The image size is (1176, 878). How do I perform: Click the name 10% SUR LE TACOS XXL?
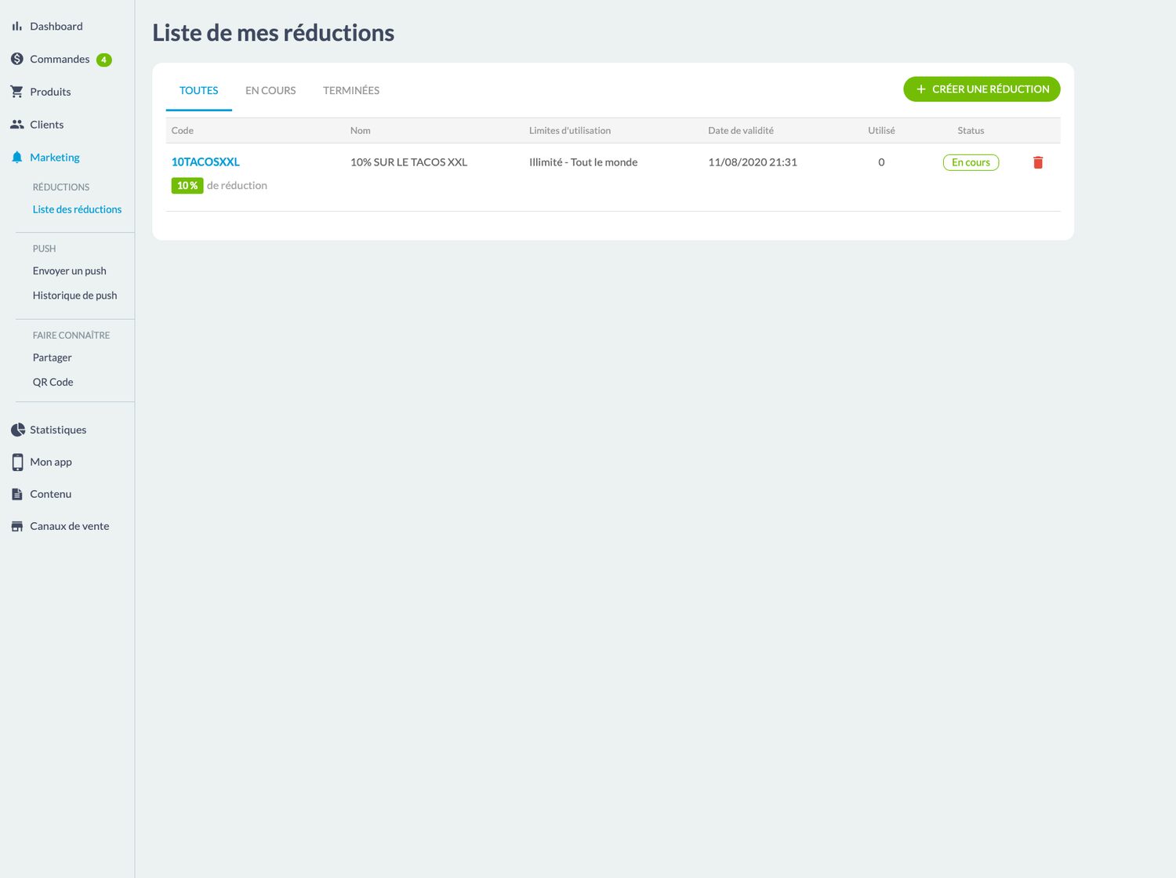coord(408,162)
